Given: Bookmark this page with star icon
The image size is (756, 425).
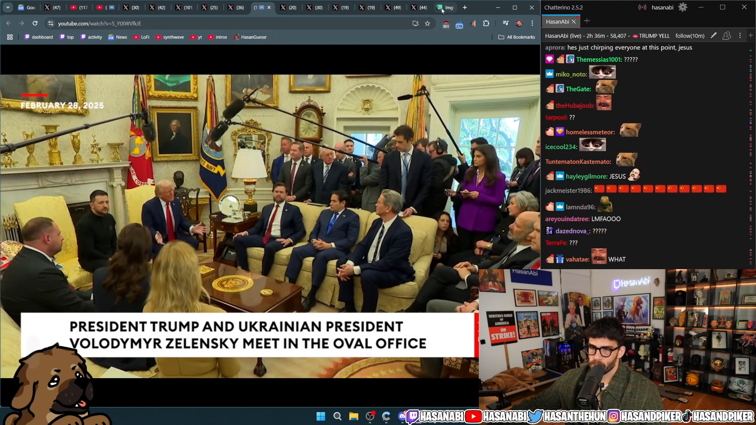Looking at the screenshot, I should click(428, 24).
